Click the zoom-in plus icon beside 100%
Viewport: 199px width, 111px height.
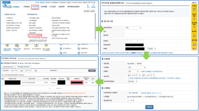click(94, 2)
